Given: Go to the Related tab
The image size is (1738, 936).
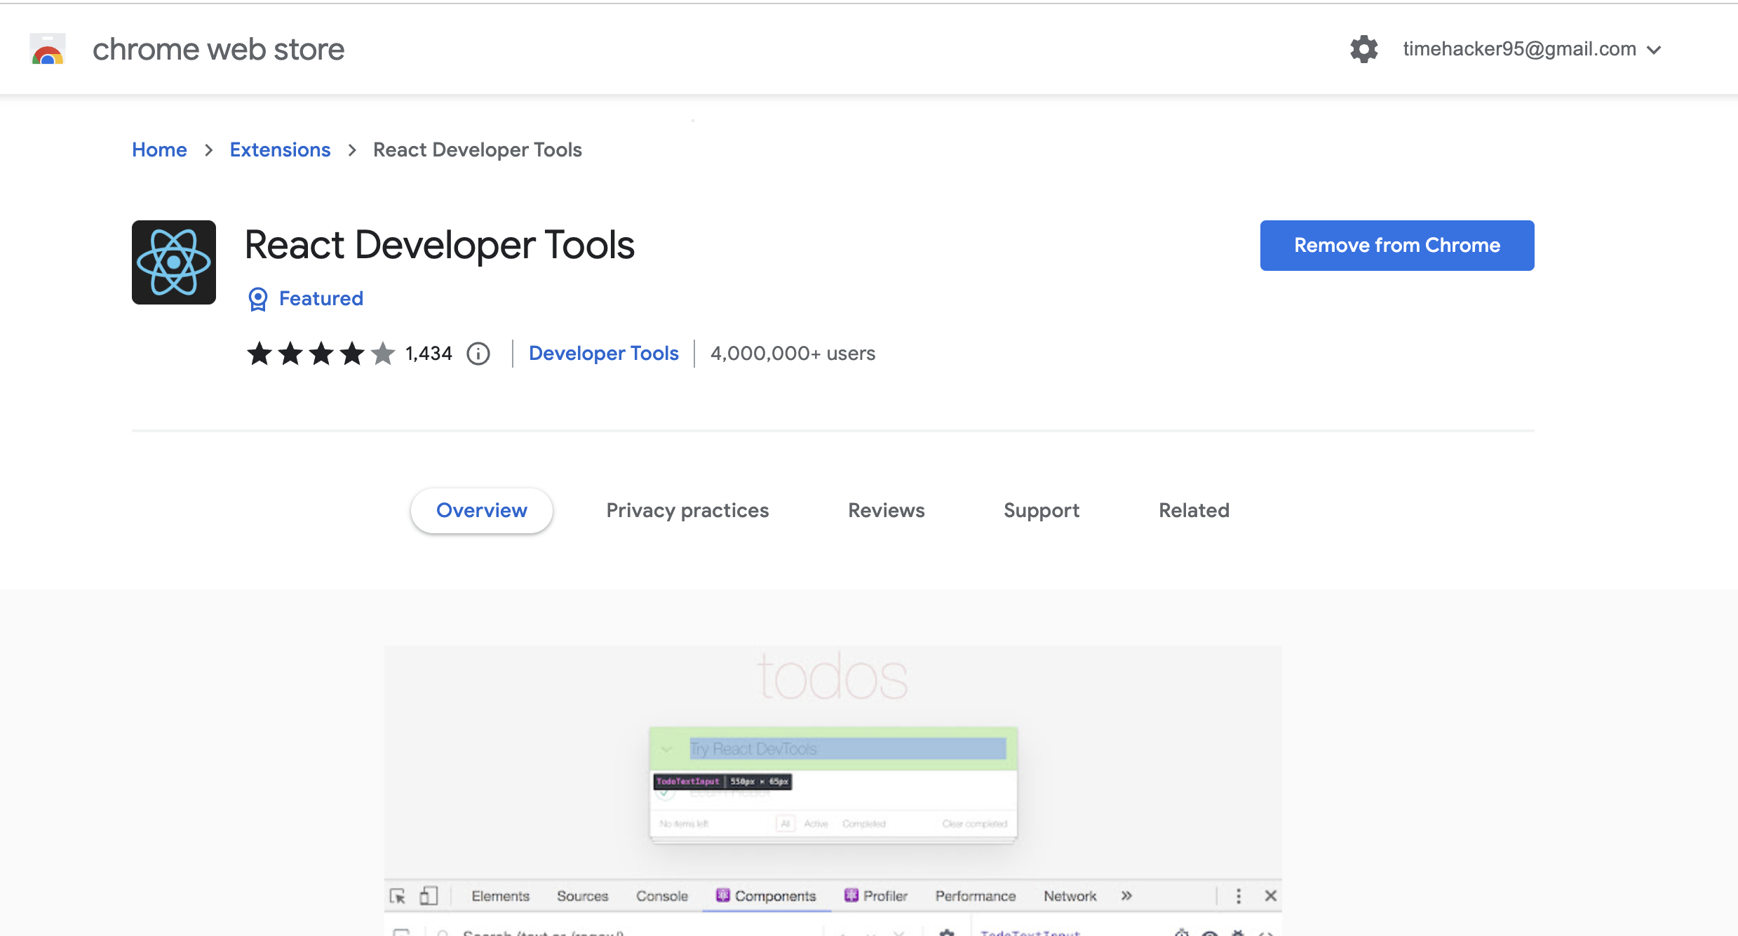Looking at the screenshot, I should pos(1194,510).
